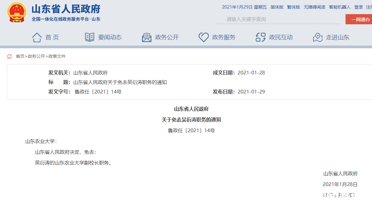Switch to 简体版 language version
372x202 pixels.
[277, 7]
